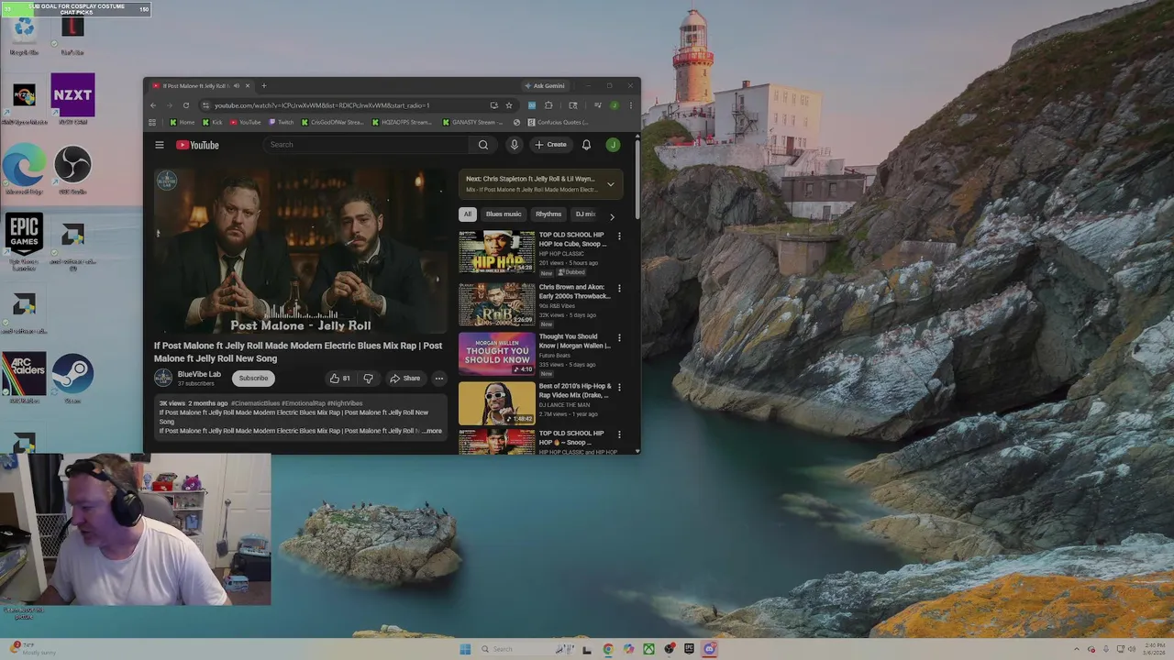
Task: Open the Home bookmark in bookmarks bar
Action: tap(182, 122)
